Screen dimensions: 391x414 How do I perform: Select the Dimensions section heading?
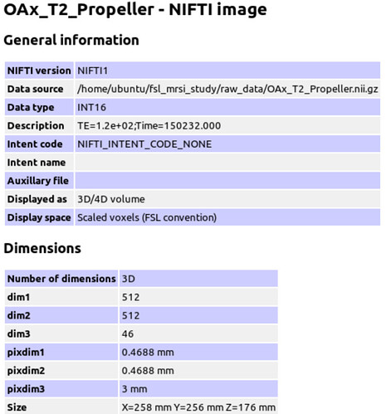[42, 248]
